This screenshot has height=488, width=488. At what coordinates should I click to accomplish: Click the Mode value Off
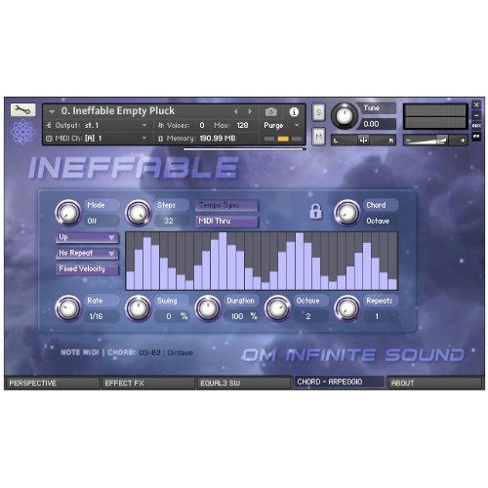tap(93, 221)
